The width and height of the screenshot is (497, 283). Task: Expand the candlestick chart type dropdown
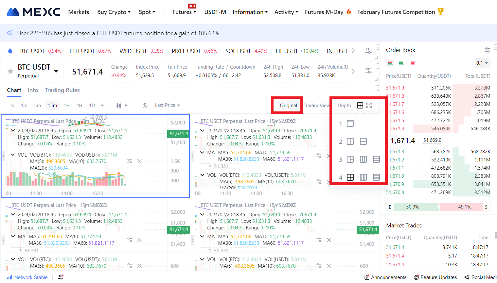click(x=126, y=105)
